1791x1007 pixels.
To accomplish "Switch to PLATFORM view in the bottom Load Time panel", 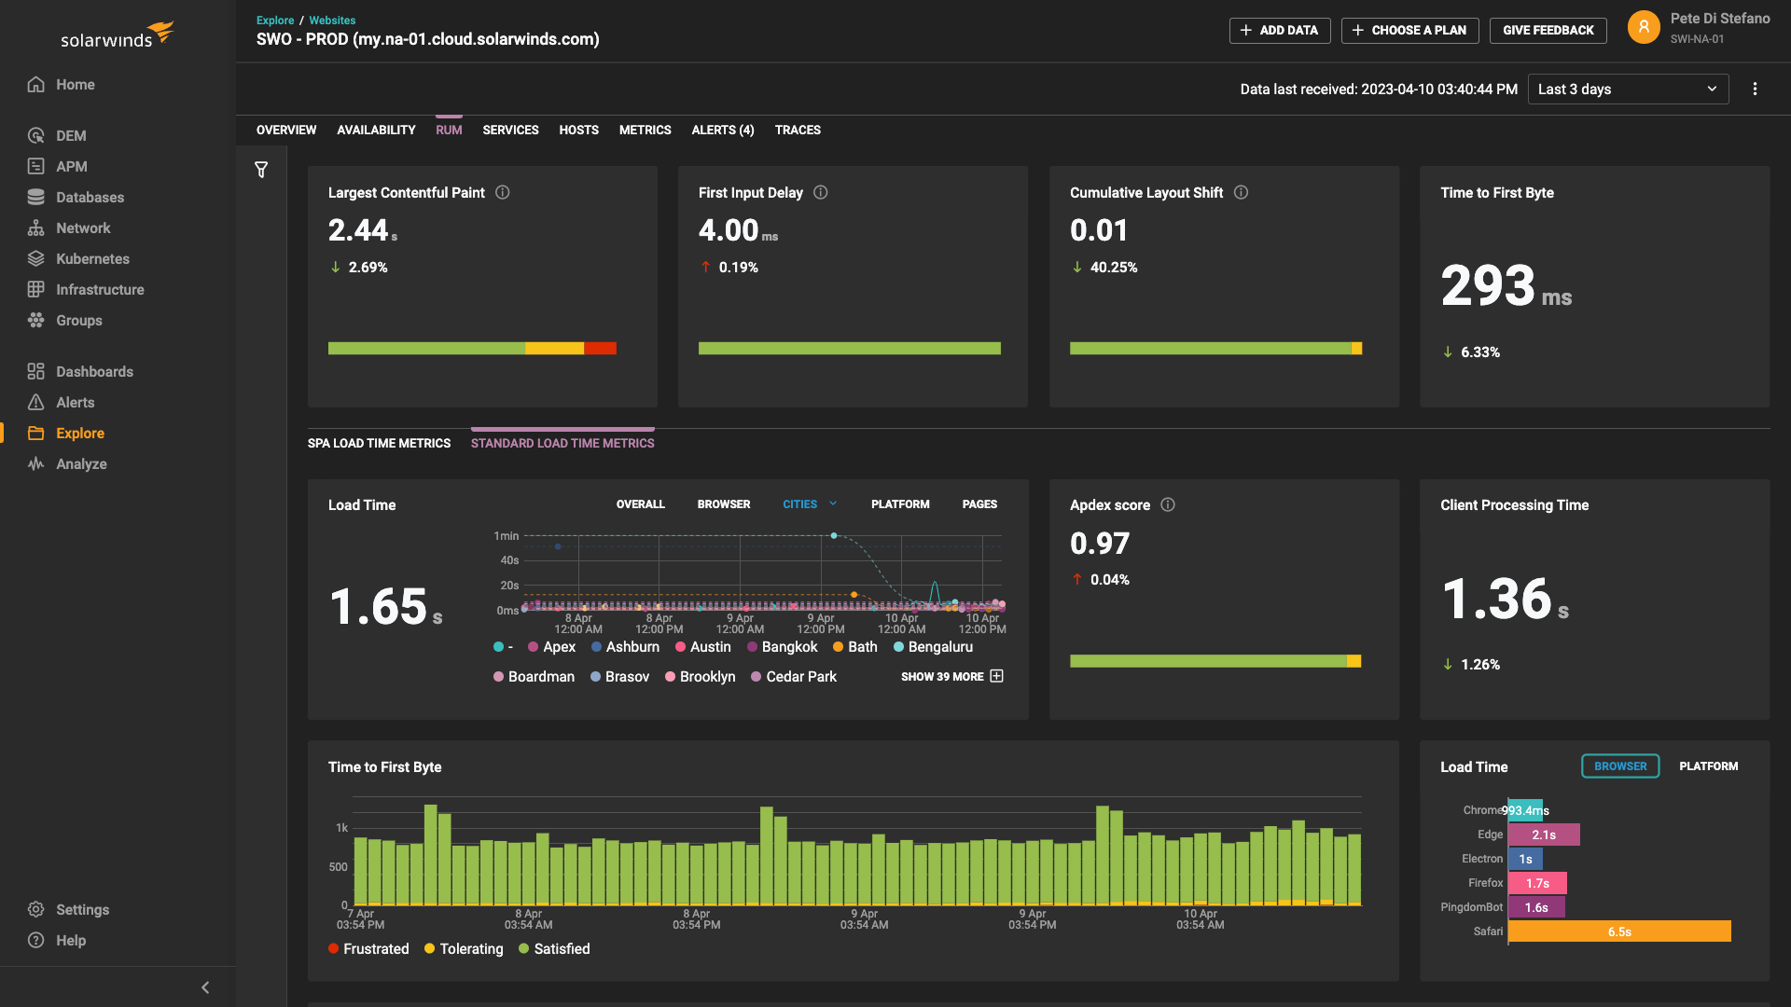I will (1709, 766).
